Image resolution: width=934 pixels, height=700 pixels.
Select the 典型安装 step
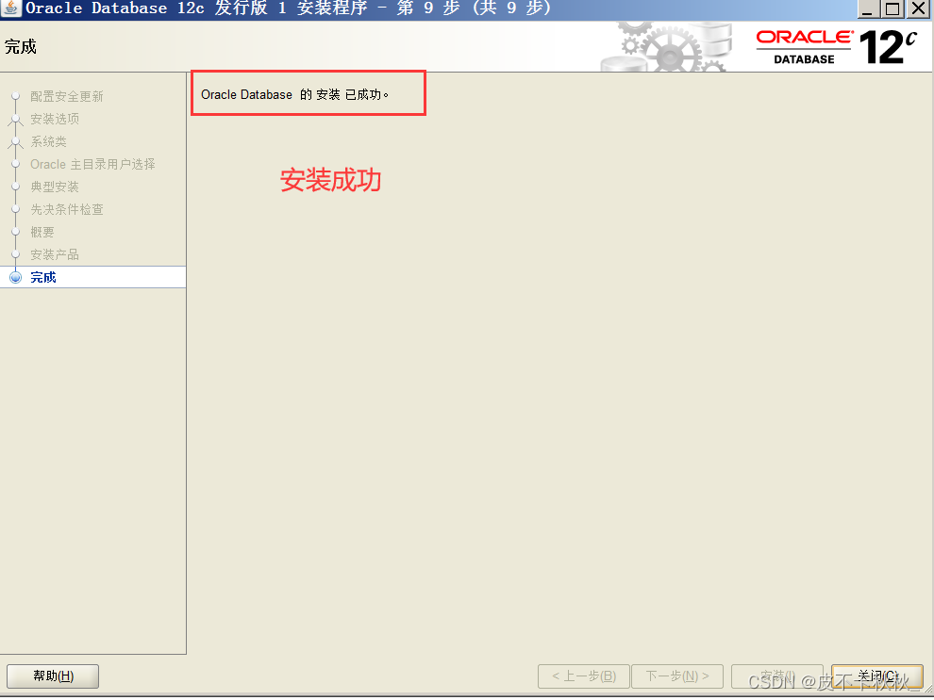[55, 187]
